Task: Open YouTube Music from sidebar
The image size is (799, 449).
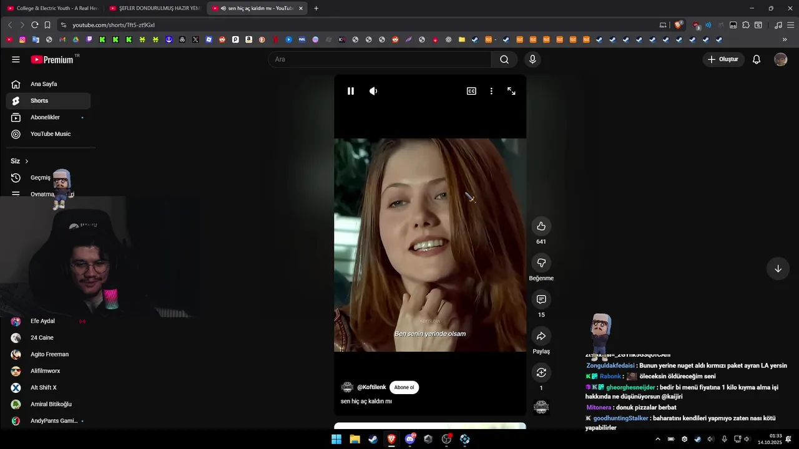Action: tap(49, 134)
